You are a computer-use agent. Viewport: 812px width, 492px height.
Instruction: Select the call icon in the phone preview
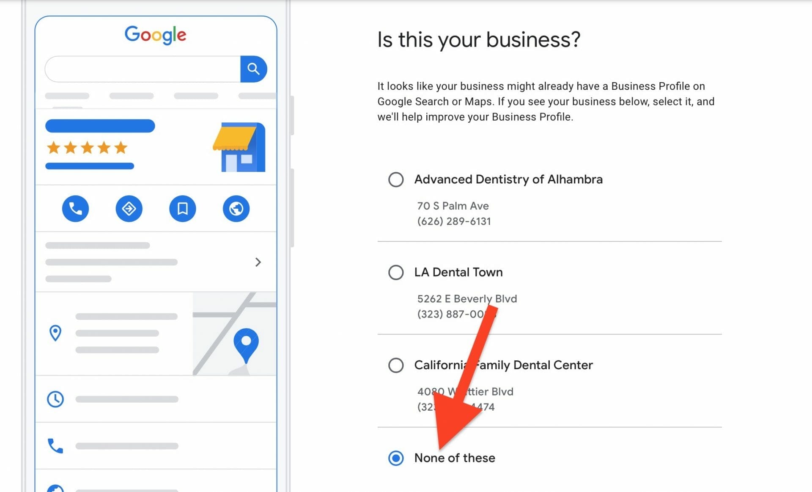(75, 208)
